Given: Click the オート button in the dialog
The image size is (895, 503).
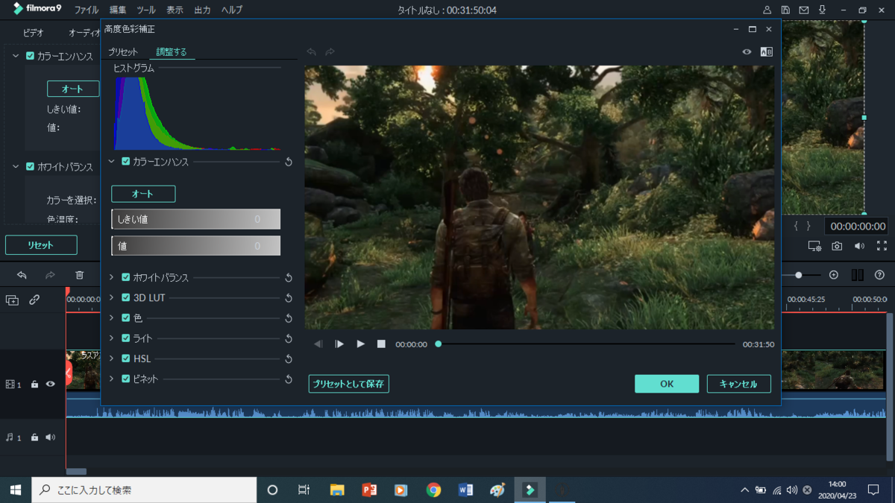Looking at the screenshot, I should (x=143, y=194).
